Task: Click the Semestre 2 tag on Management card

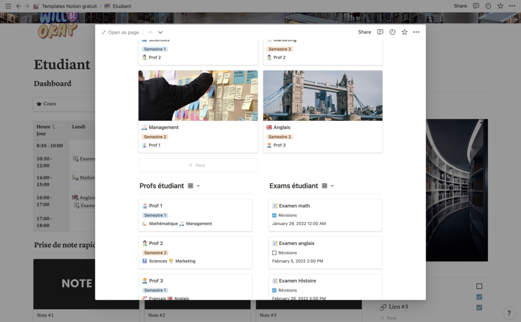Action: pos(155,137)
